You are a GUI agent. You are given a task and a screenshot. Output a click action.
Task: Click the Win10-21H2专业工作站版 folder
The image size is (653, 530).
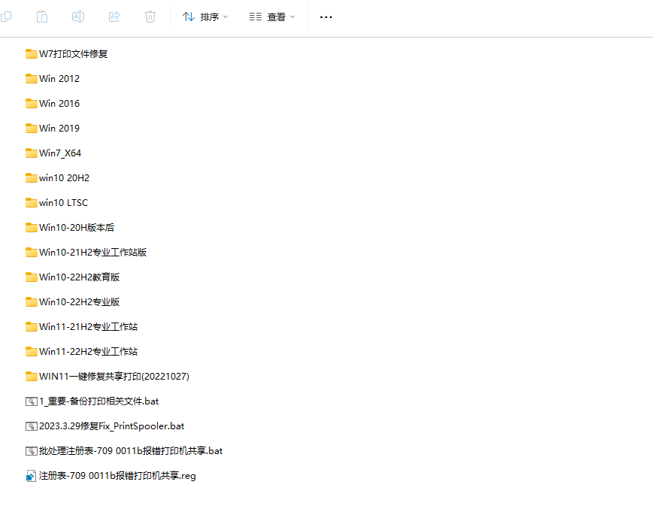coord(92,252)
